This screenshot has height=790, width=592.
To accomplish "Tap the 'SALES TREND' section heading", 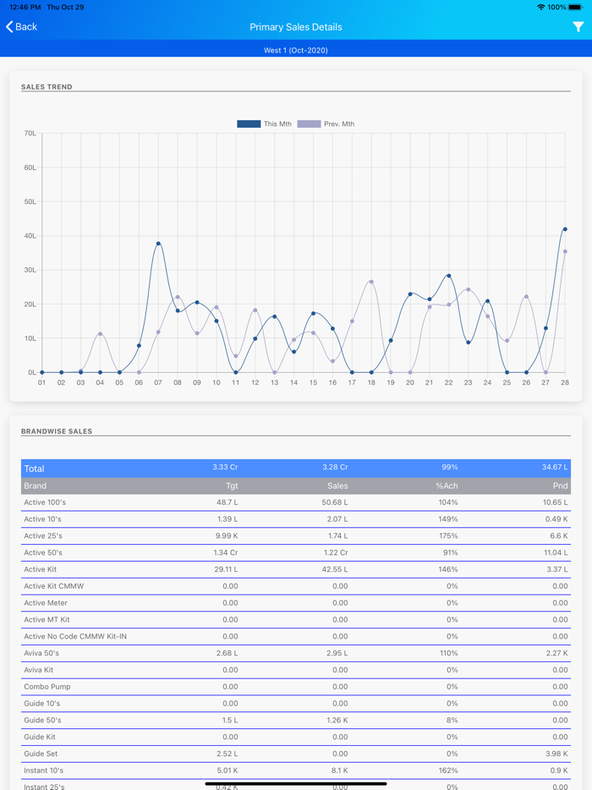I will pyautogui.click(x=47, y=86).
